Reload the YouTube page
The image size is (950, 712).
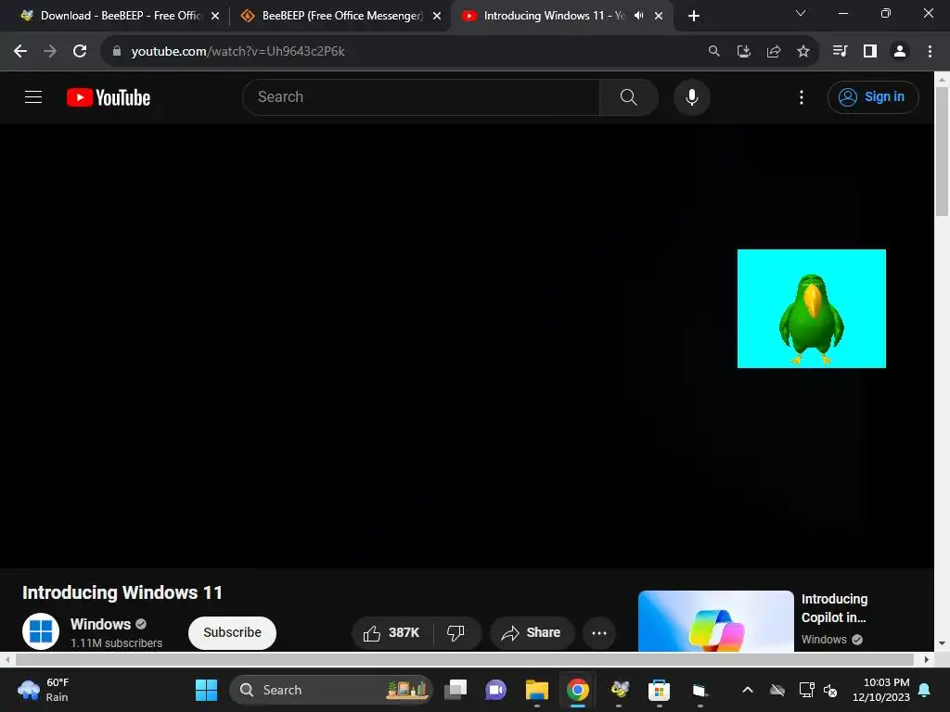80,51
